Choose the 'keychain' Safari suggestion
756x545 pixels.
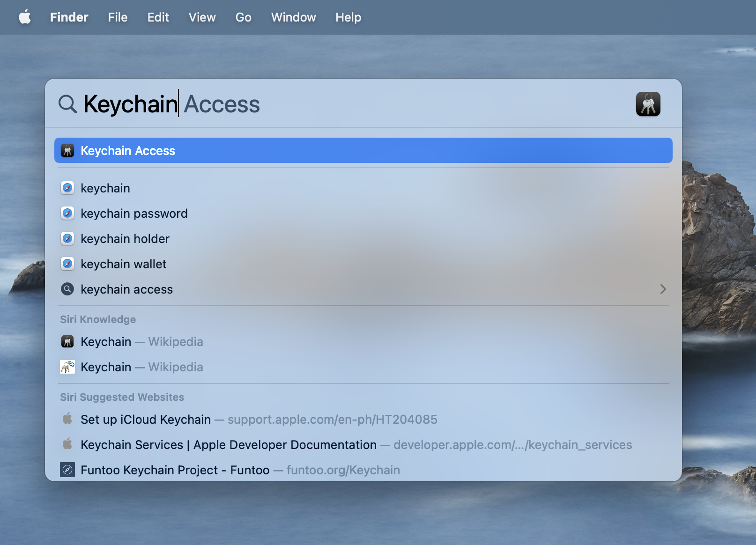click(x=363, y=188)
